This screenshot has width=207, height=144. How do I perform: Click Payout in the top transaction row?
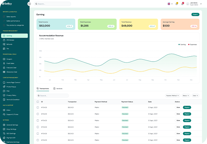click(x=187, y=107)
